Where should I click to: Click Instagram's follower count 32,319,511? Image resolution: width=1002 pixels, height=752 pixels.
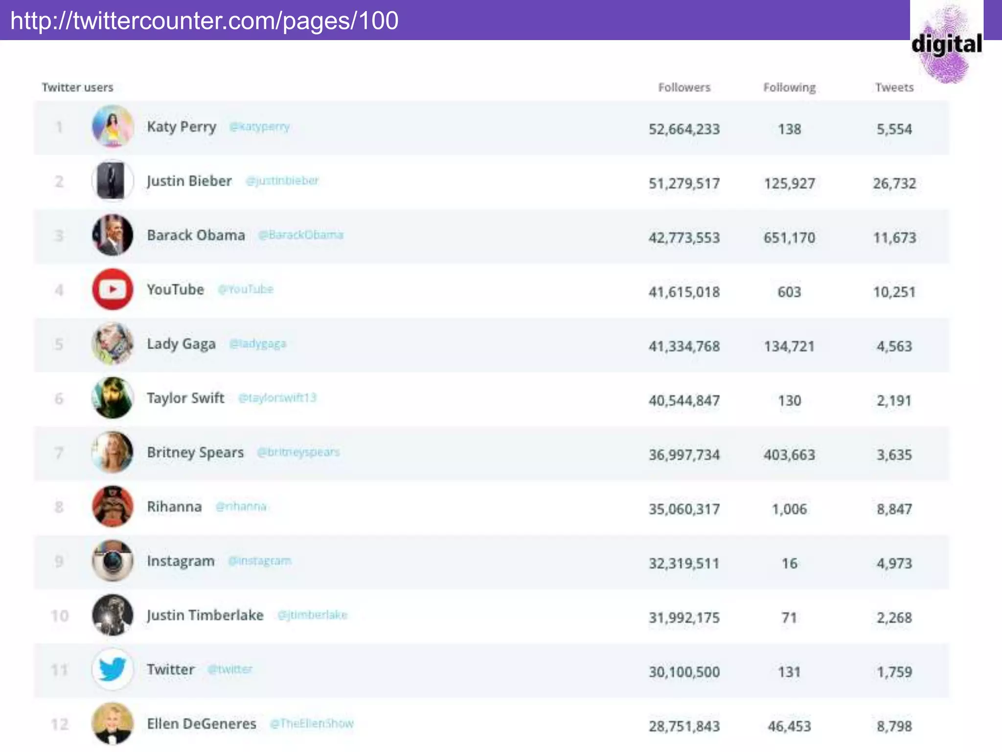684,564
